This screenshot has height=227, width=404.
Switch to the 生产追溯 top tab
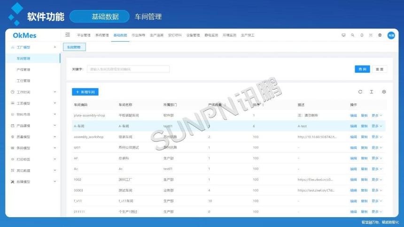[156, 35]
